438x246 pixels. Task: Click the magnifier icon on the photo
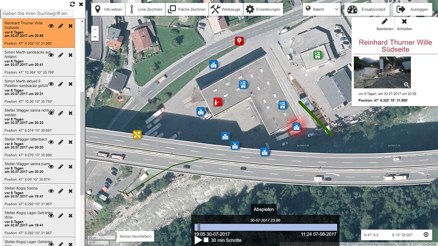coord(407,85)
